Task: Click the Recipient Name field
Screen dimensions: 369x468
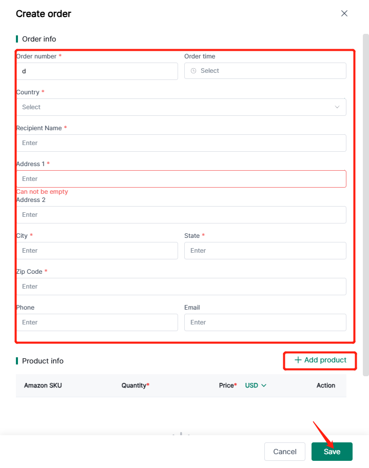Action: coord(181,143)
